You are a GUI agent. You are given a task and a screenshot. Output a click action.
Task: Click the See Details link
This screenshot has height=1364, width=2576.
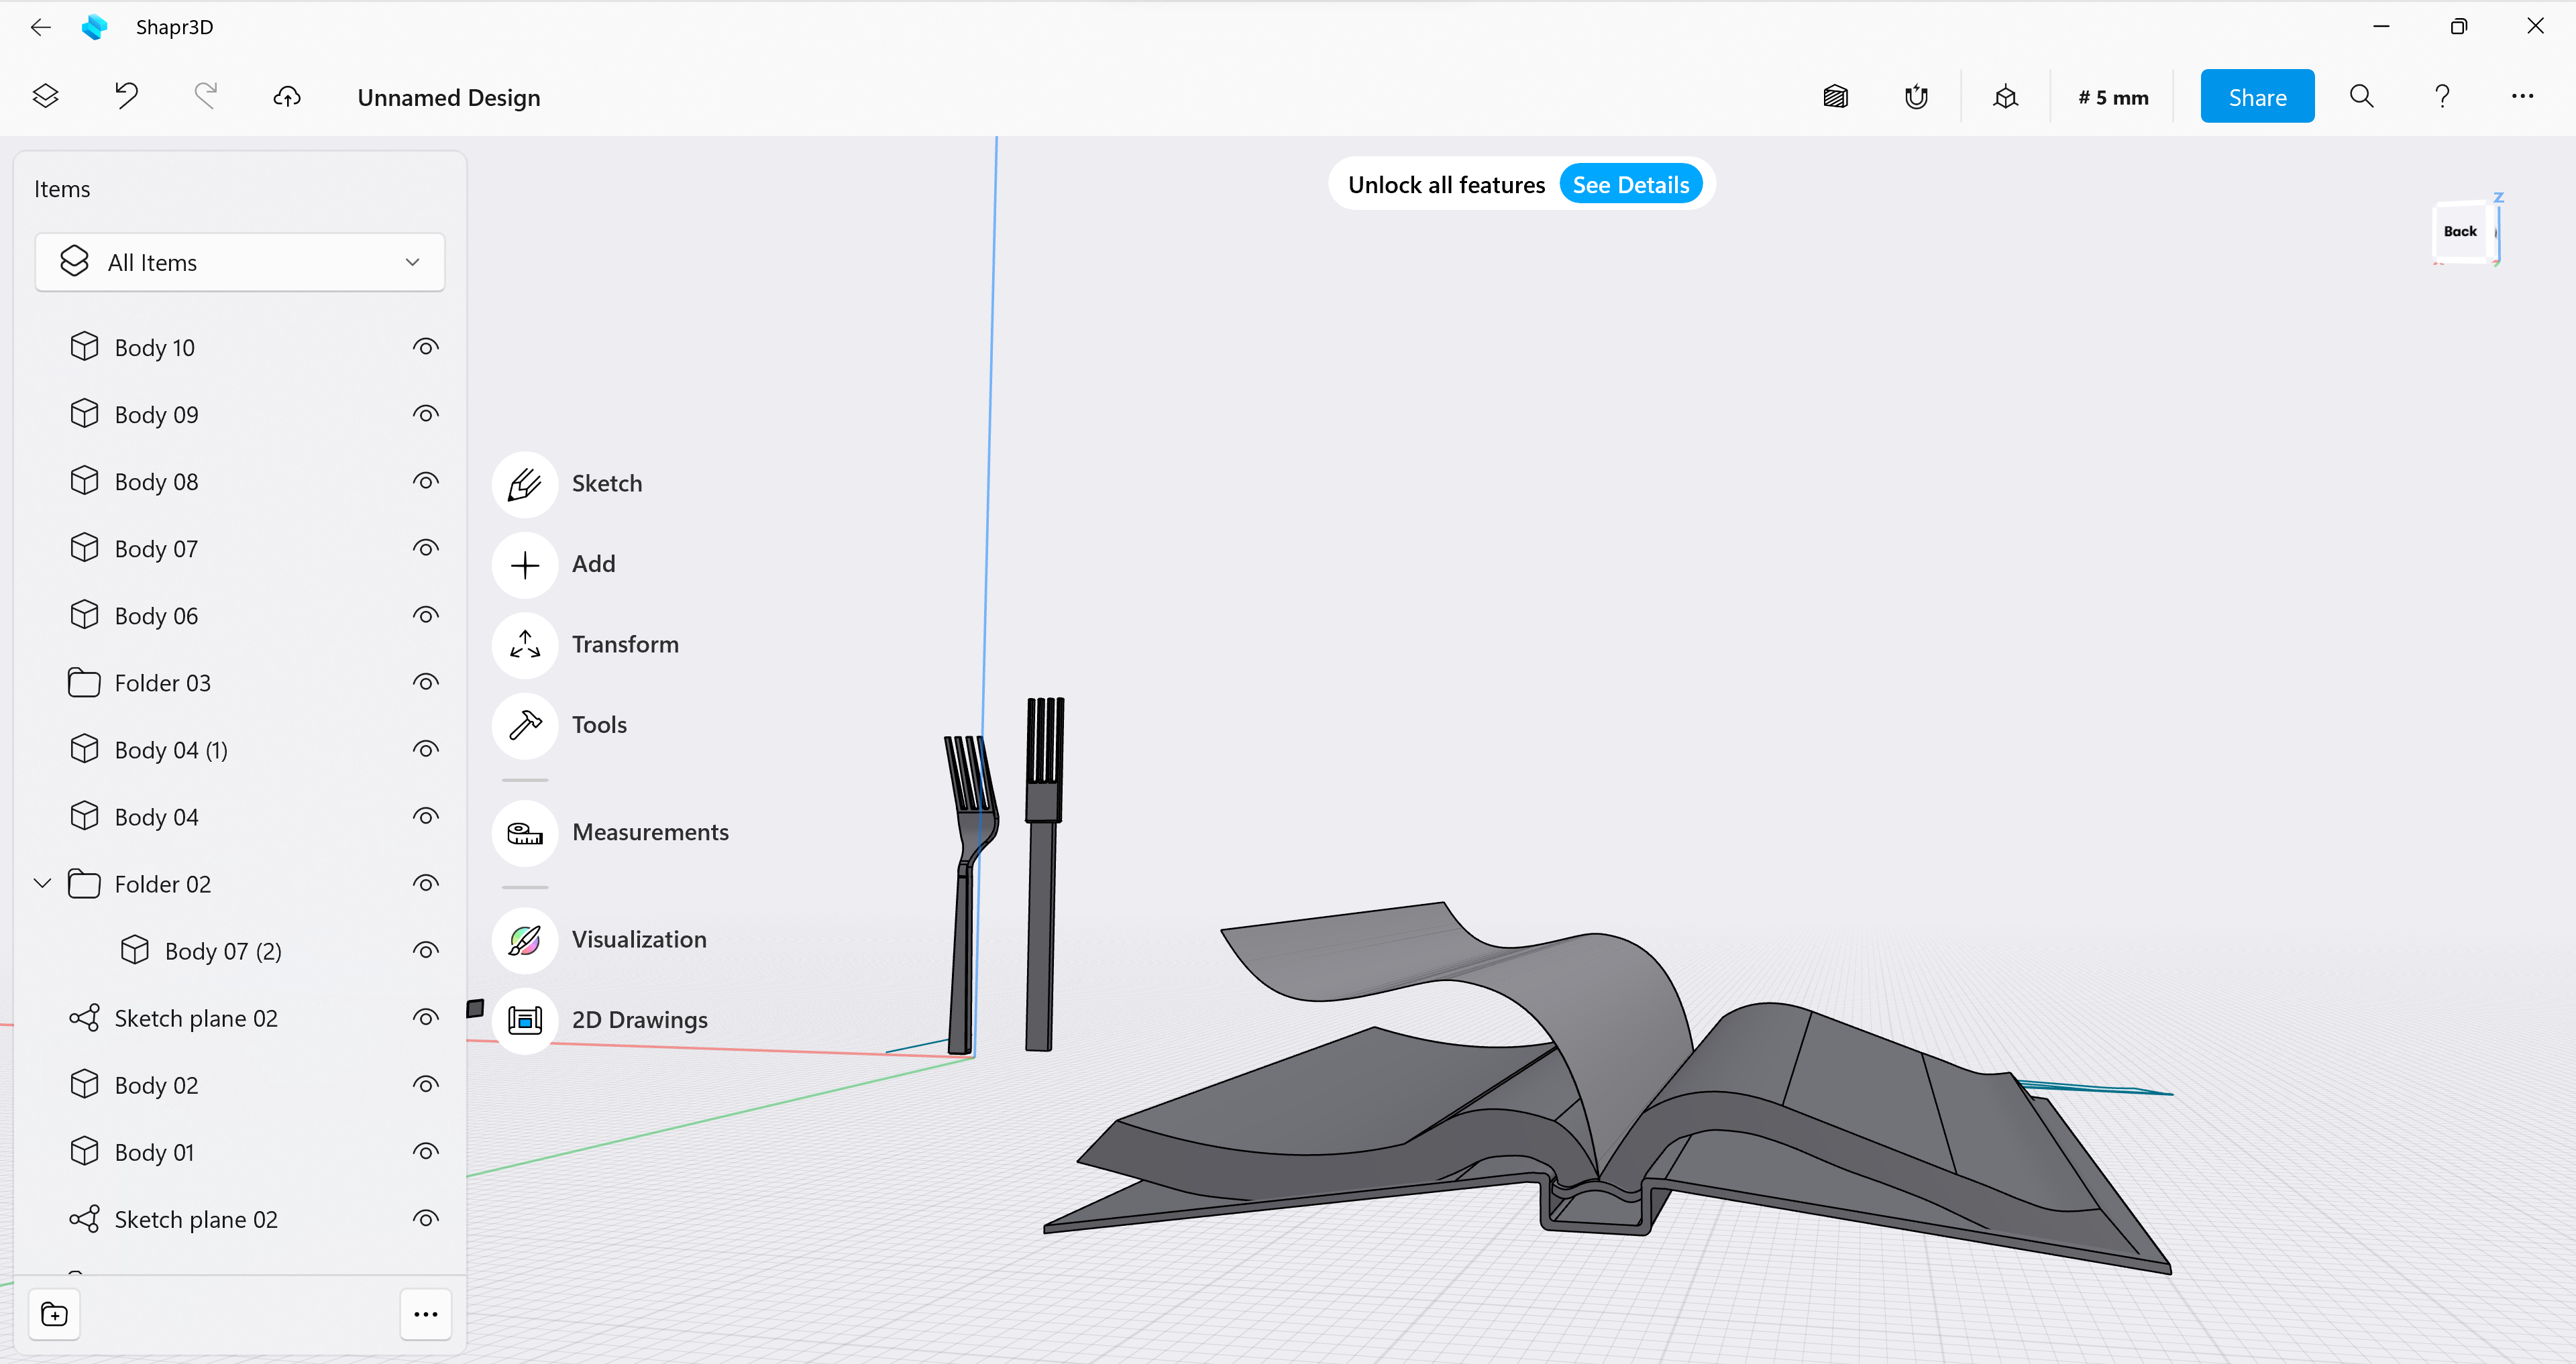coord(1630,185)
